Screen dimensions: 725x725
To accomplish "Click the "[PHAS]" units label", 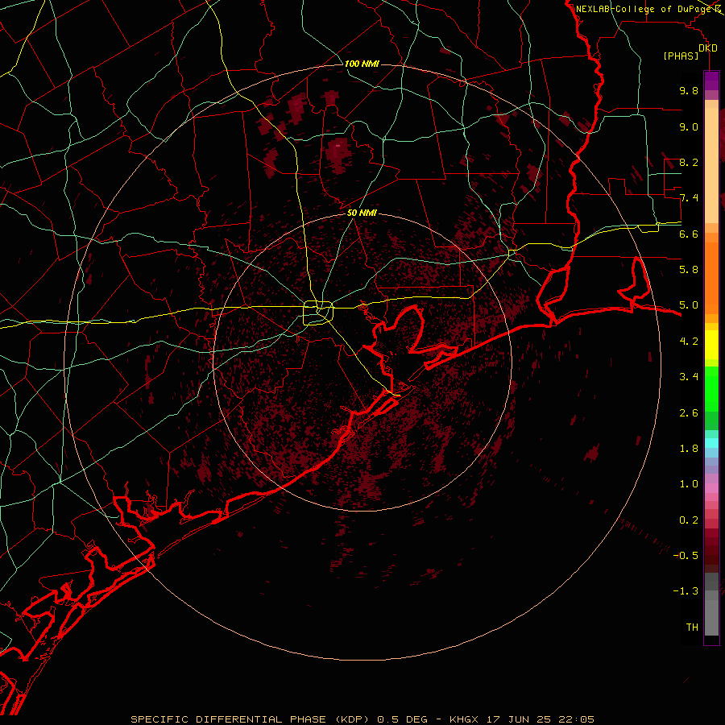I will tap(681, 56).
